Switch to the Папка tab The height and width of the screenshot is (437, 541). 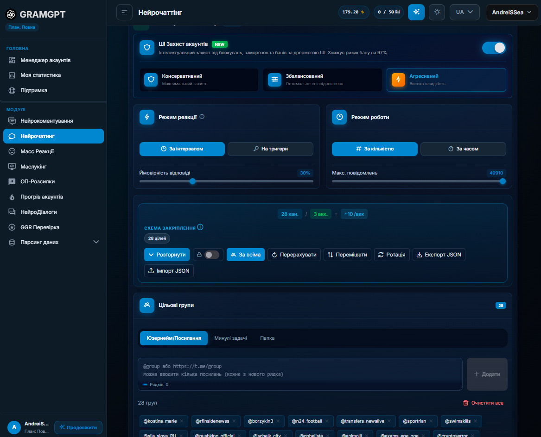point(267,338)
